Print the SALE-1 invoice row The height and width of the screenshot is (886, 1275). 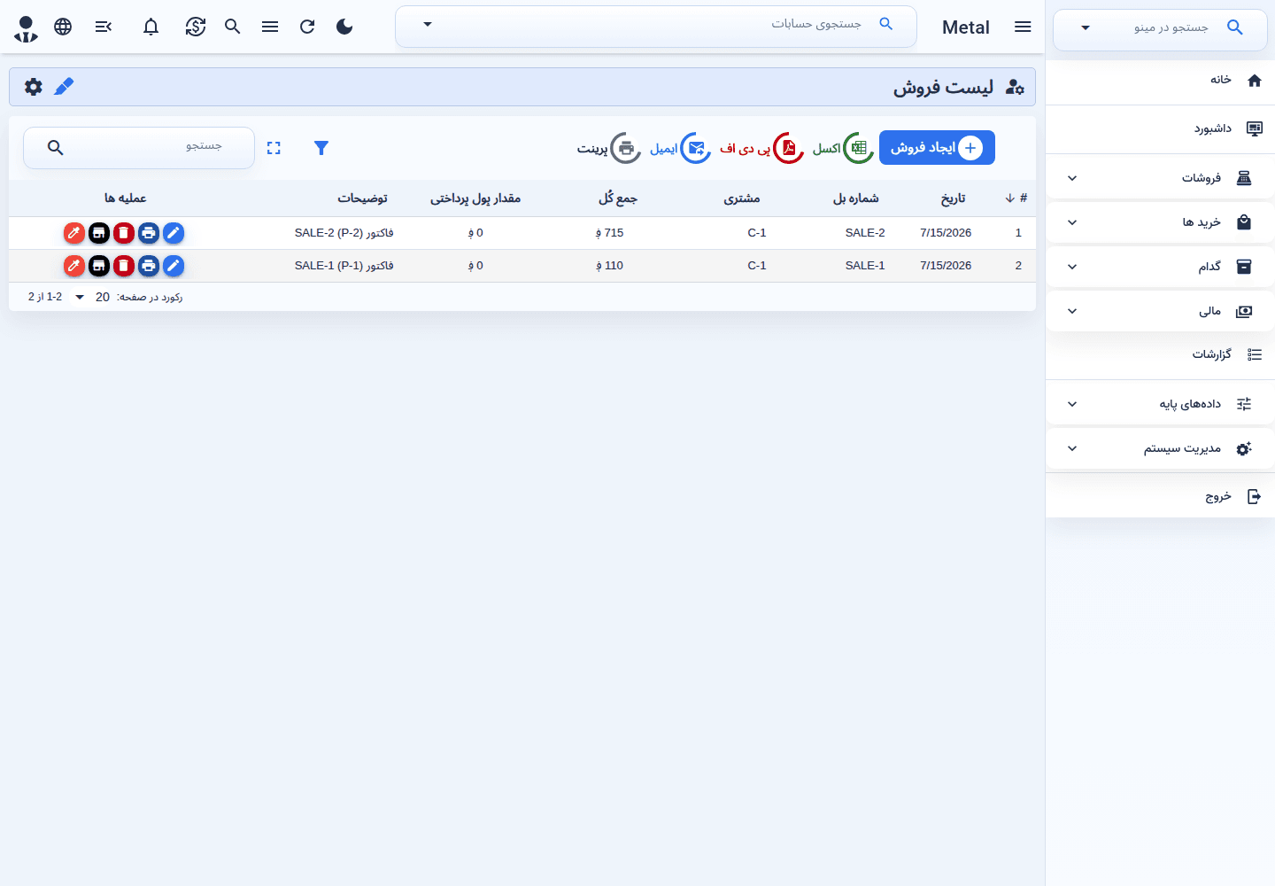coord(149,266)
